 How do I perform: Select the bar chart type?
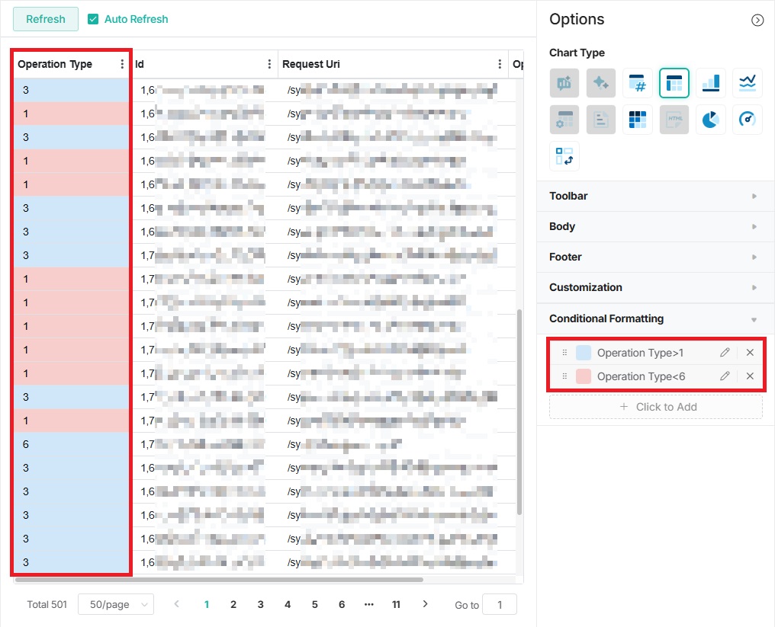click(709, 83)
